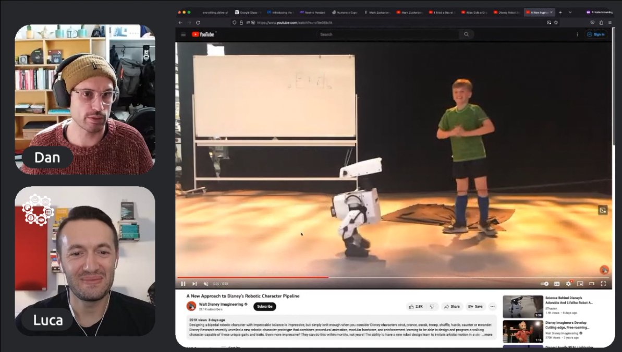This screenshot has width=622, height=352.
Task: Expand description with '...more'
Action: click(487, 334)
